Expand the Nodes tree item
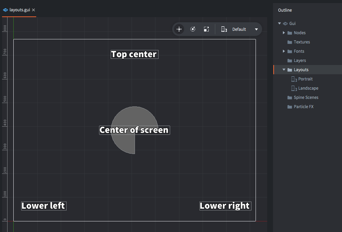This screenshot has height=232, width=342. click(x=283, y=33)
